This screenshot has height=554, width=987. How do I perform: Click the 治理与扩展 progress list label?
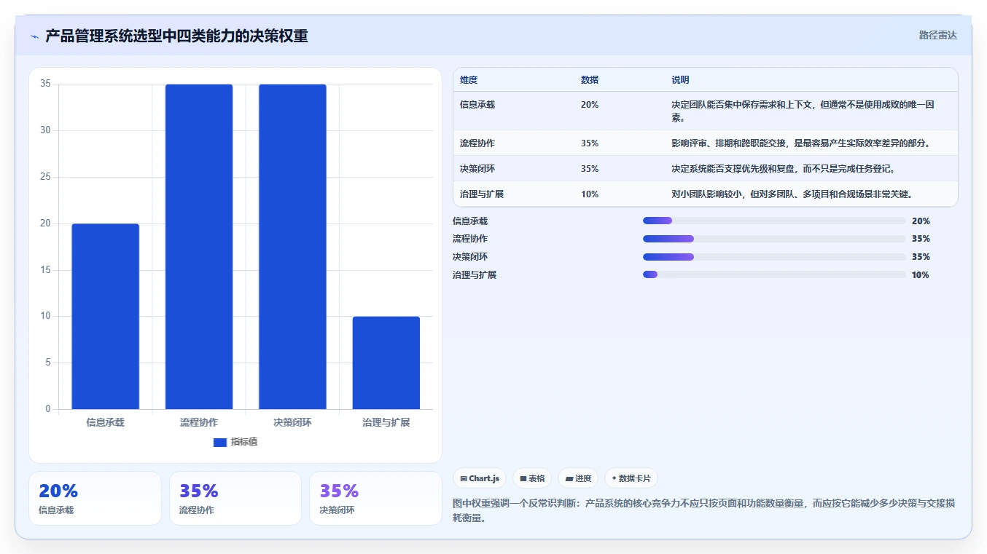(x=475, y=275)
